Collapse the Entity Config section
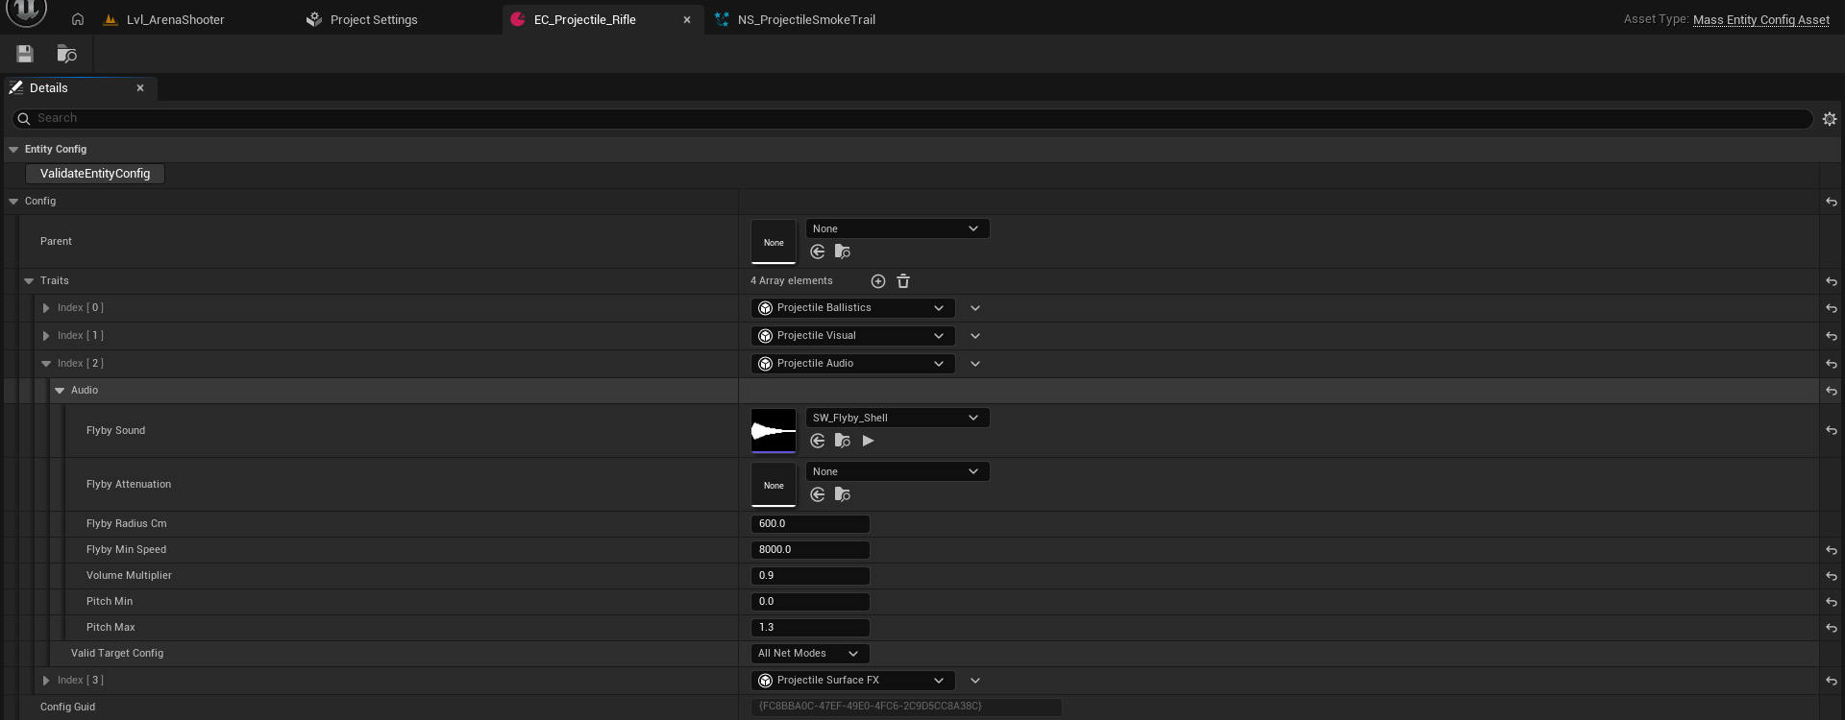The image size is (1845, 720). (13, 150)
